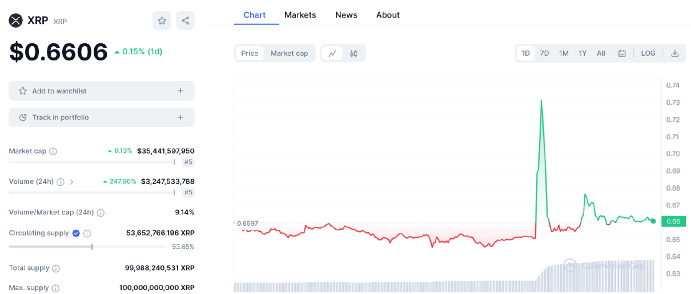This screenshot has height=294, width=691.
Task: Switch to candlestick chart view
Action: coord(353,53)
